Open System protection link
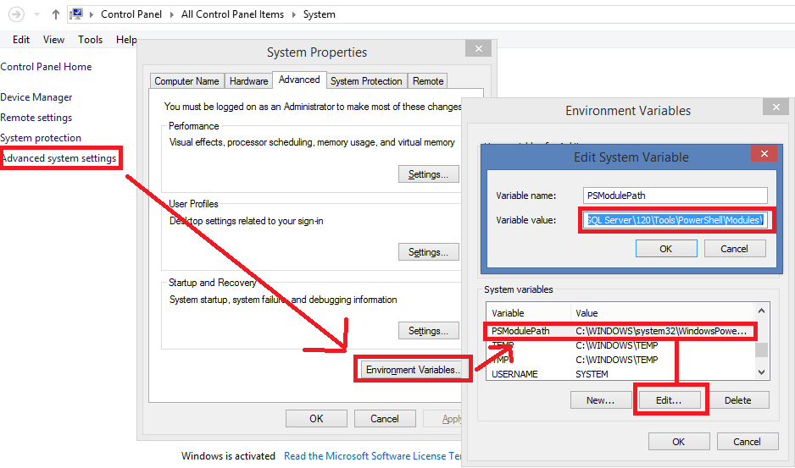This screenshot has height=468, width=795. [41, 137]
